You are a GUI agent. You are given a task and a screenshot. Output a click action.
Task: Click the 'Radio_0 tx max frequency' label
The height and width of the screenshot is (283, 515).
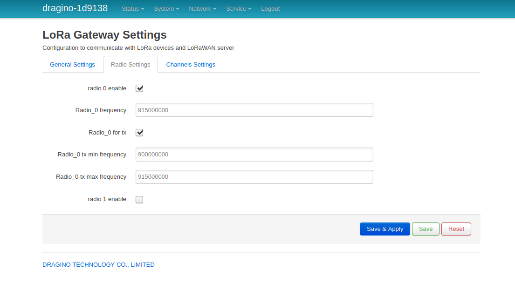point(91,177)
